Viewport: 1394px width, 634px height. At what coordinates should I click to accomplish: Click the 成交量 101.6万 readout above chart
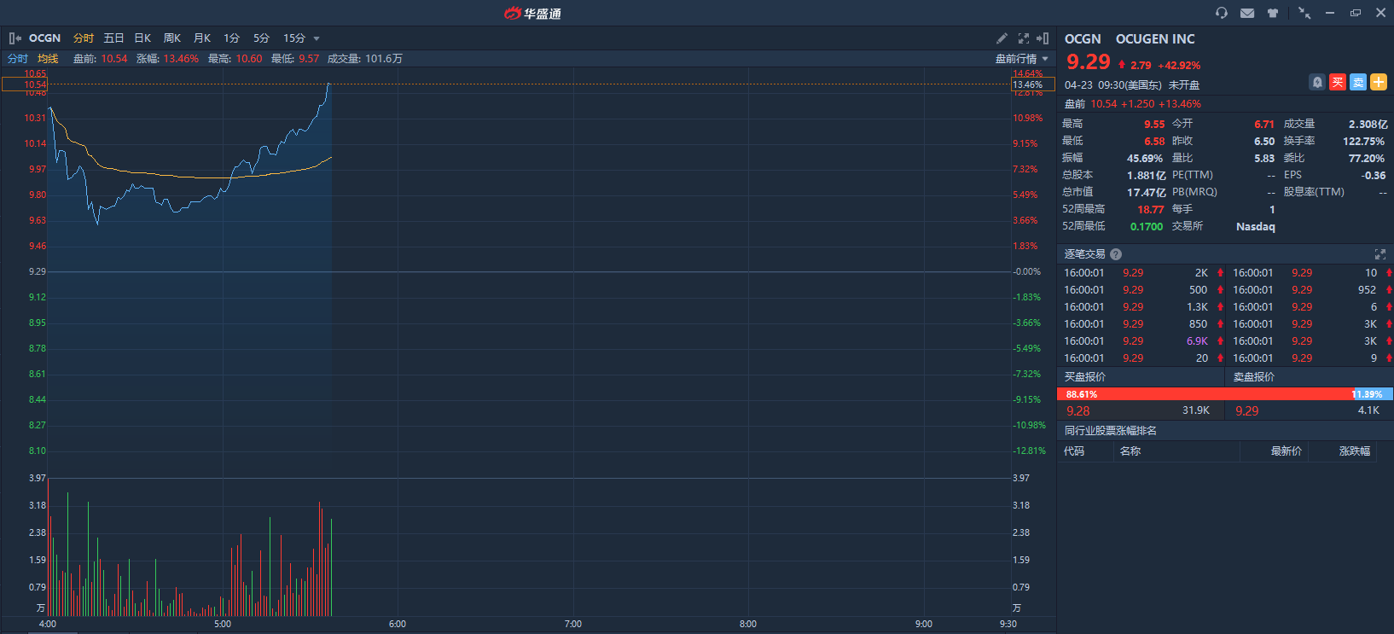pos(365,59)
